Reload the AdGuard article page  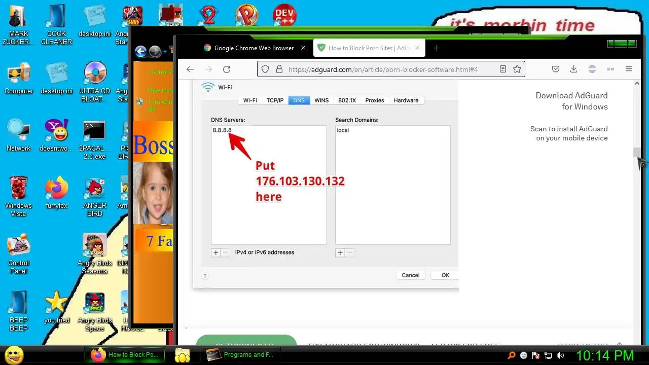pos(227,69)
